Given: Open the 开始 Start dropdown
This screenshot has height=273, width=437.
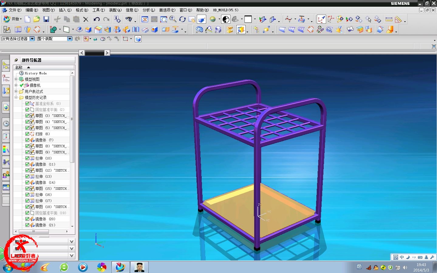Looking at the screenshot, I should [x=12, y=19].
